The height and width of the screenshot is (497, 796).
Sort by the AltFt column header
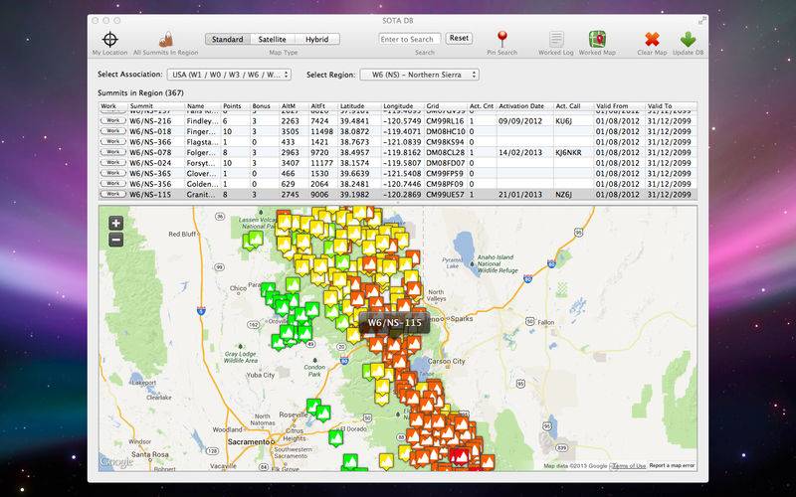[323, 106]
